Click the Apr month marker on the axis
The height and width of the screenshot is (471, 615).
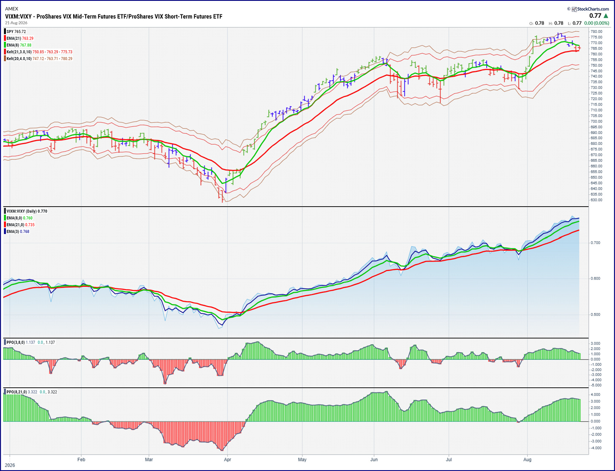pos(227,458)
